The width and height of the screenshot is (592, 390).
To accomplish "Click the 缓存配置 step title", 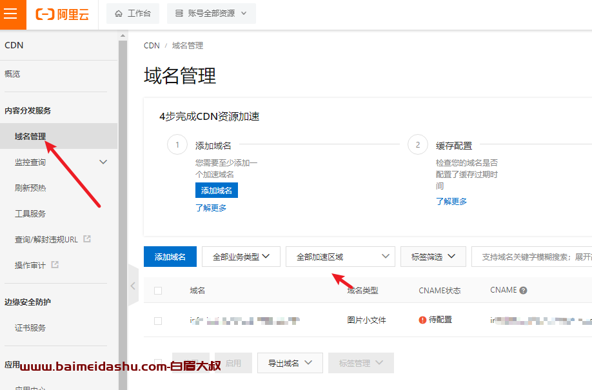I will click(454, 145).
